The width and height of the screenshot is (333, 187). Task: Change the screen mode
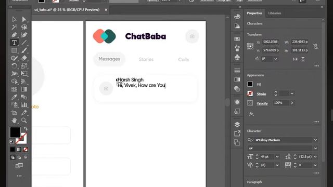click(19, 166)
